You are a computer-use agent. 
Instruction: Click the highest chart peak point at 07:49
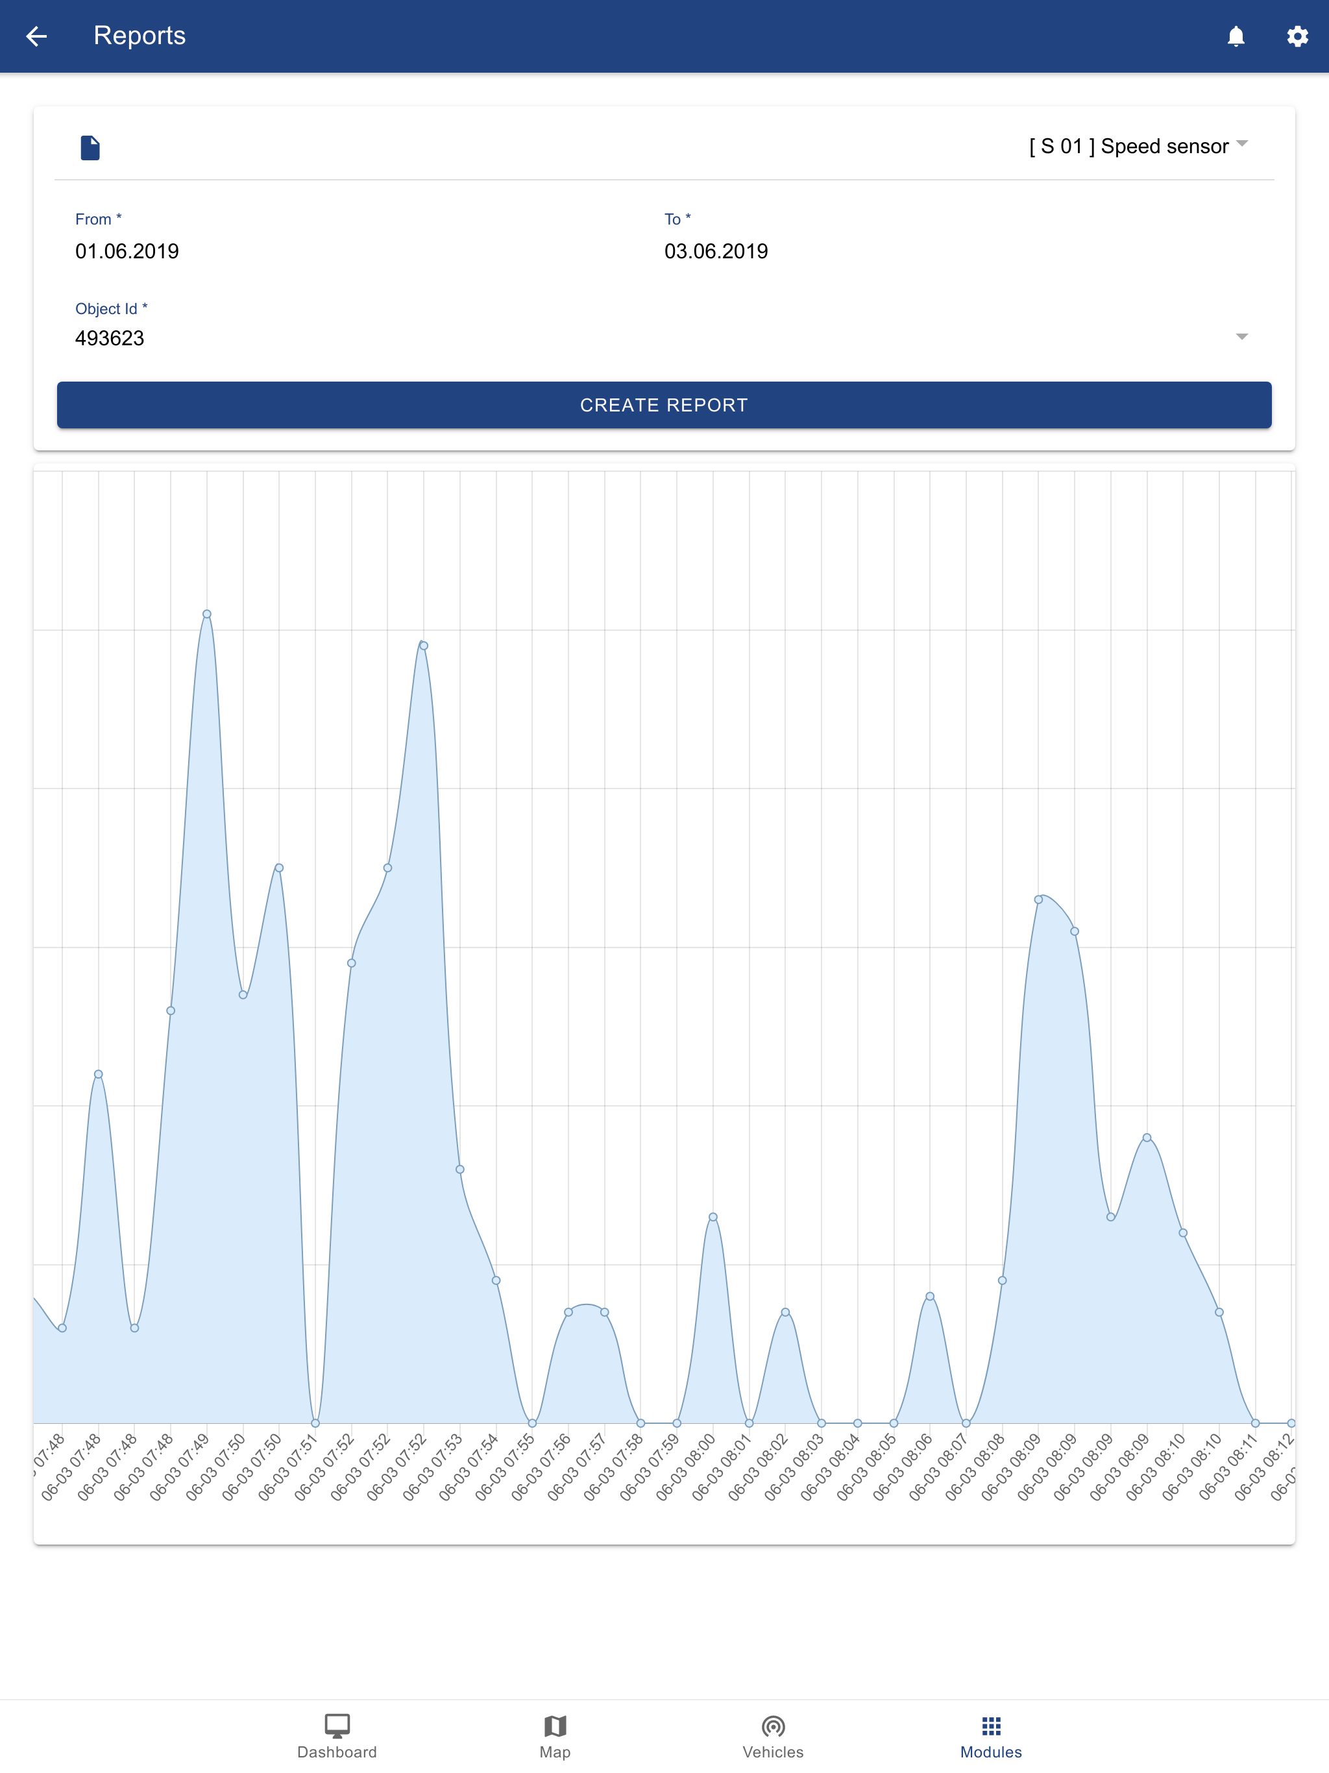click(207, 614)
